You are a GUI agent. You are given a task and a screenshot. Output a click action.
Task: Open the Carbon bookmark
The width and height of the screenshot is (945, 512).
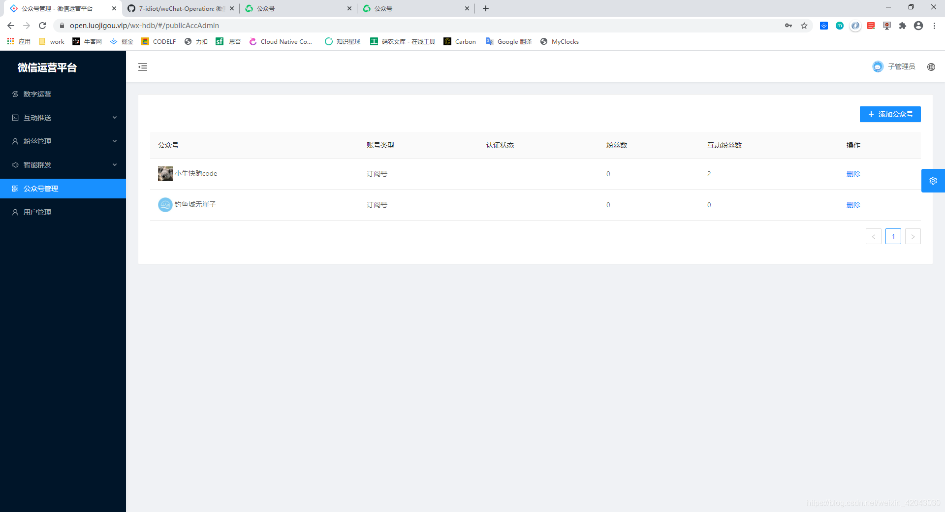pyautogui.click(x=460, y=42)
